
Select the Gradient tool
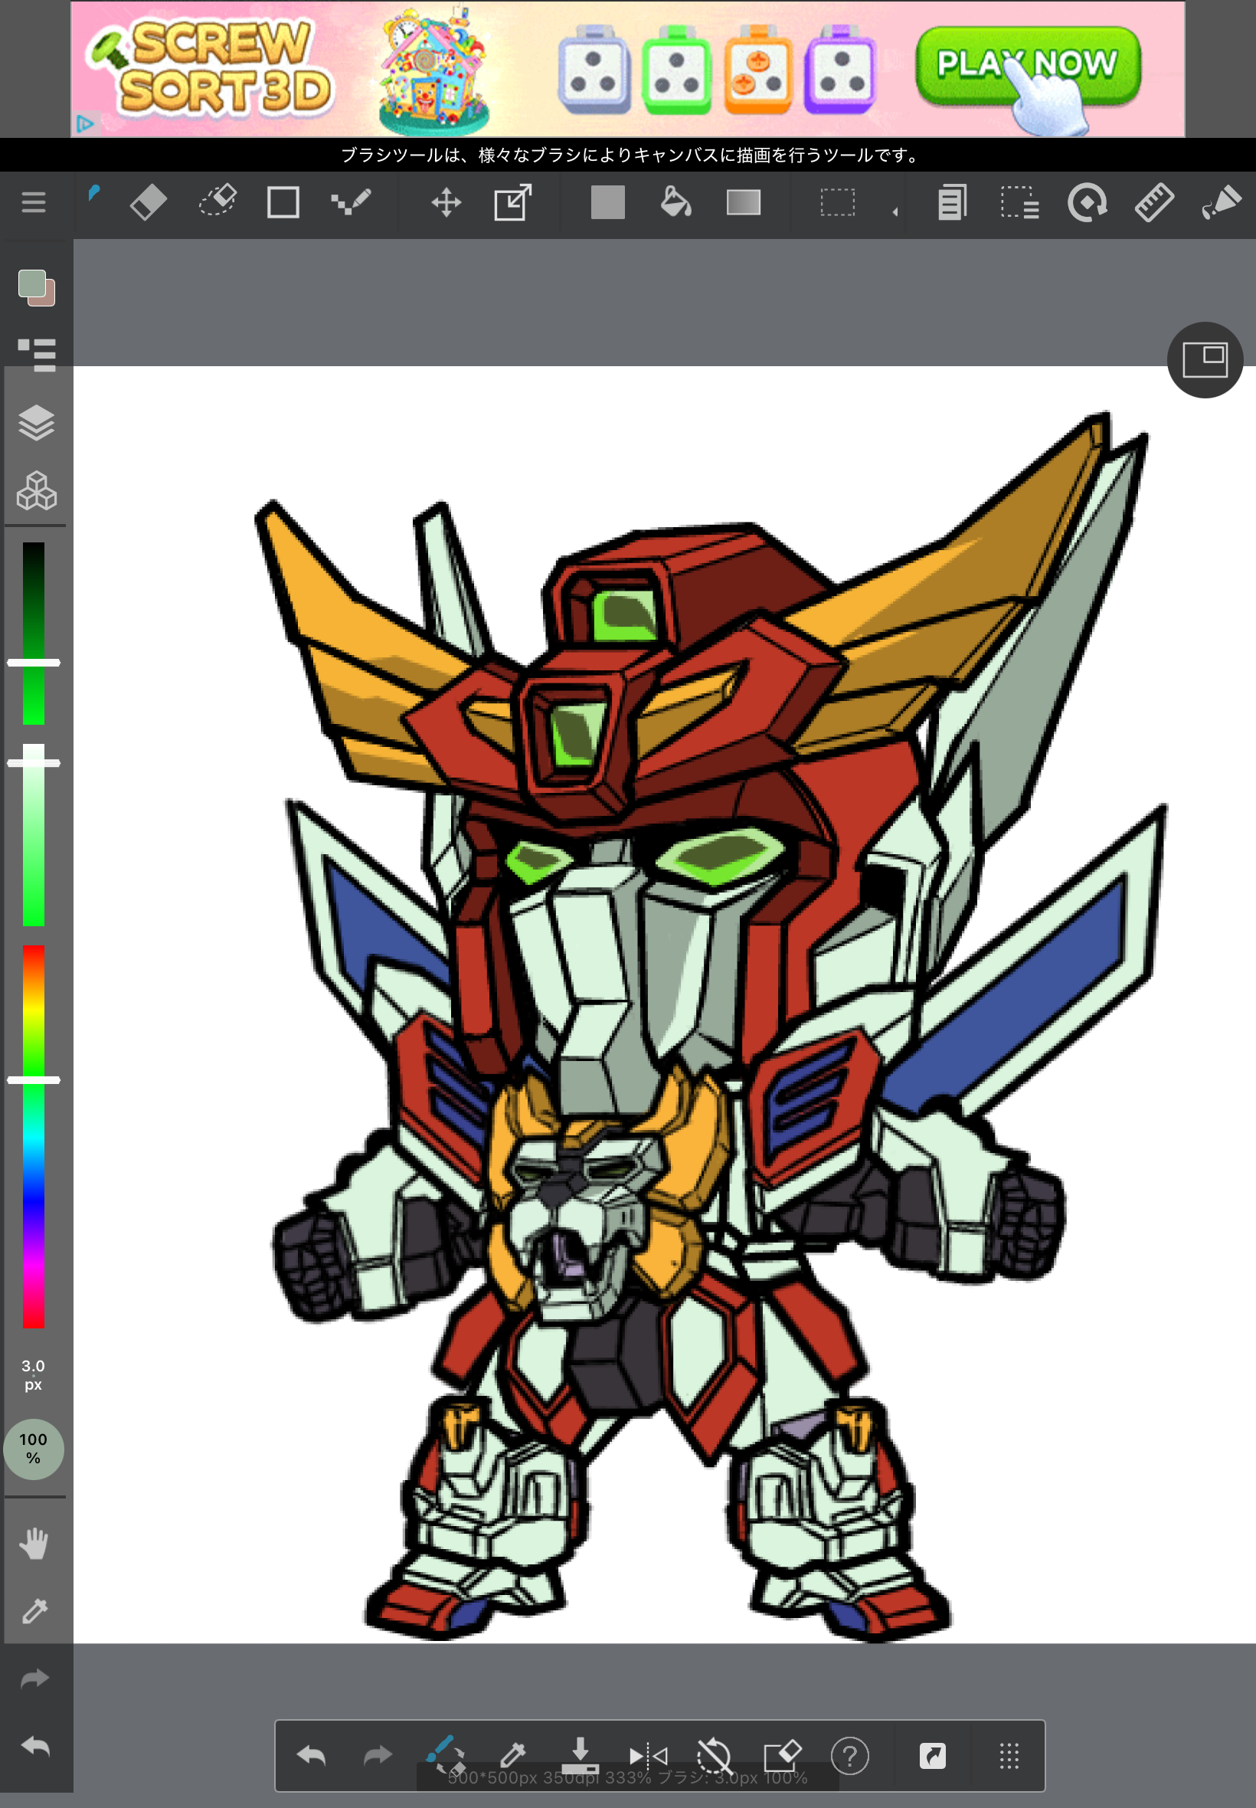[744, 202]
